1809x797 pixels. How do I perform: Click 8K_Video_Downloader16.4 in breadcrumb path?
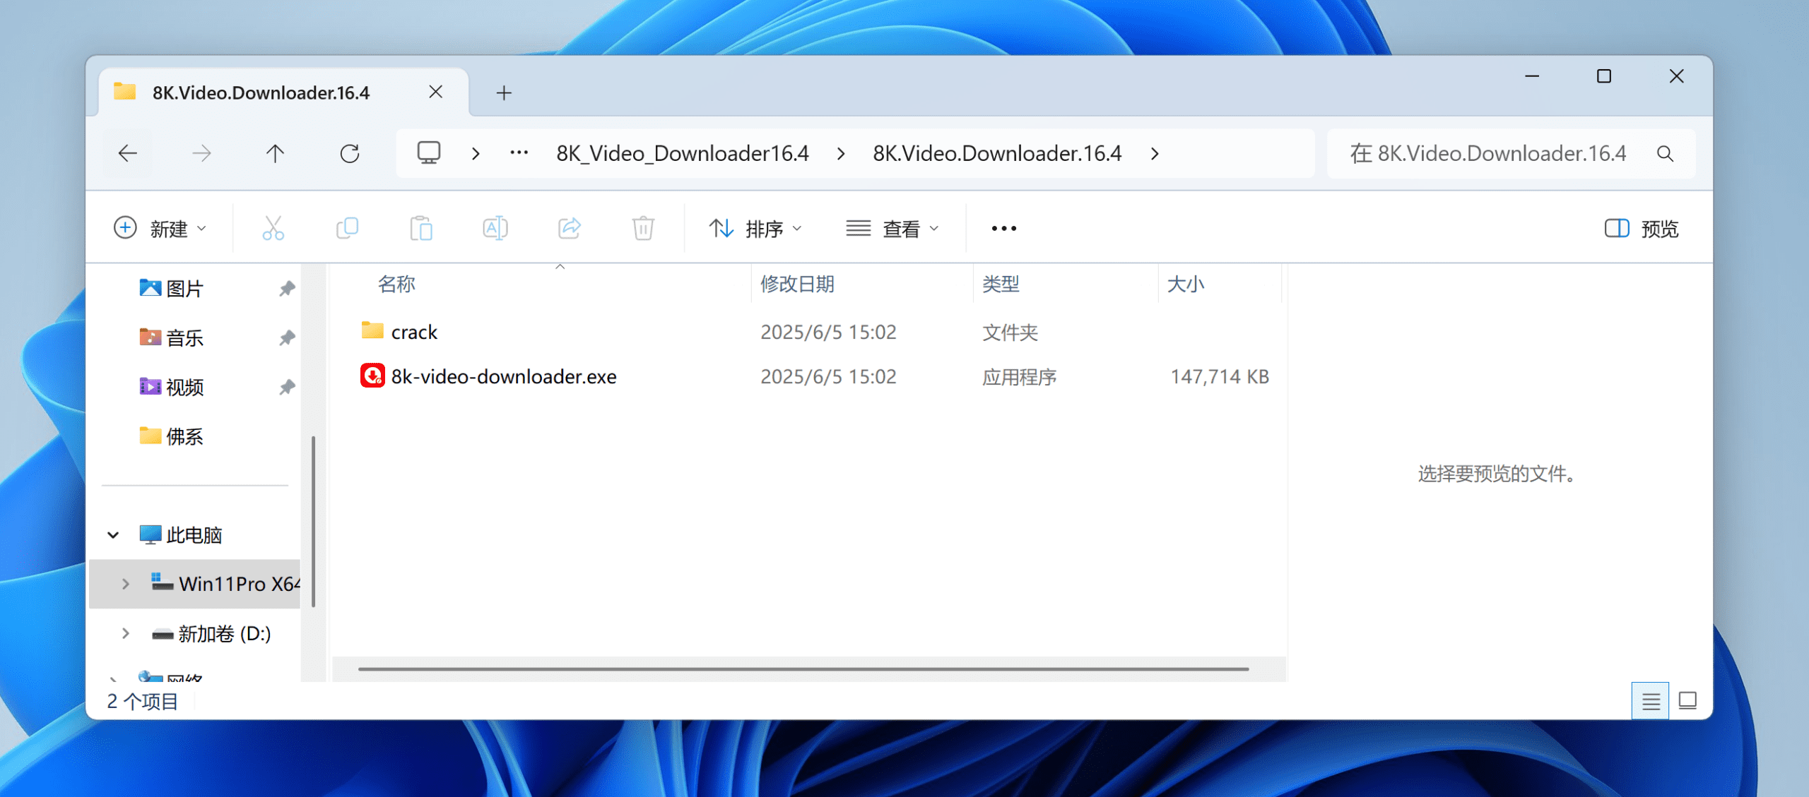(x=682, y=153)
